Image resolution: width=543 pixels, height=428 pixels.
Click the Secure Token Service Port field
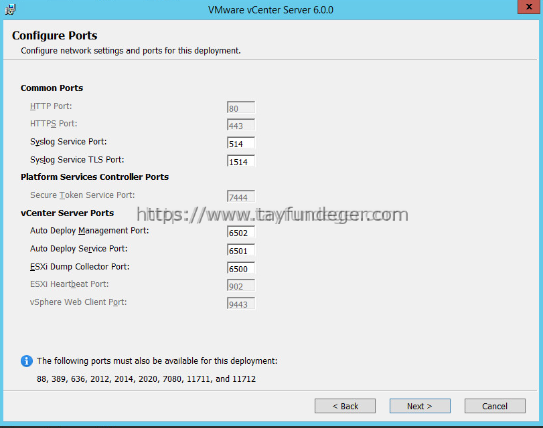coord(241,197)
